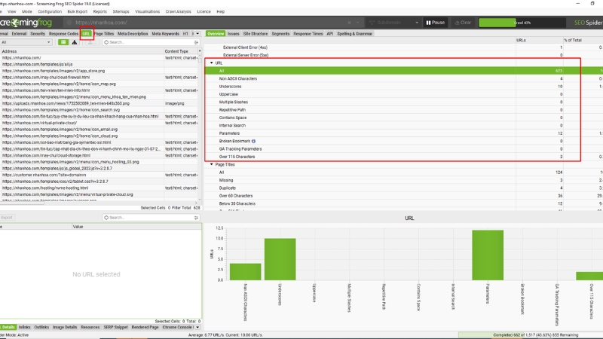Switch to the Meta Description tab
This screenshot has height=339, width=603.
click(133, 34)
